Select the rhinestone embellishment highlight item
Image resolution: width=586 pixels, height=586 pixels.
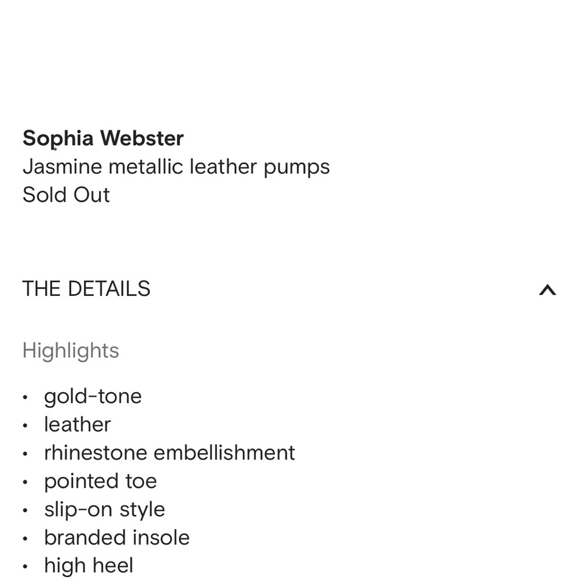170,453
